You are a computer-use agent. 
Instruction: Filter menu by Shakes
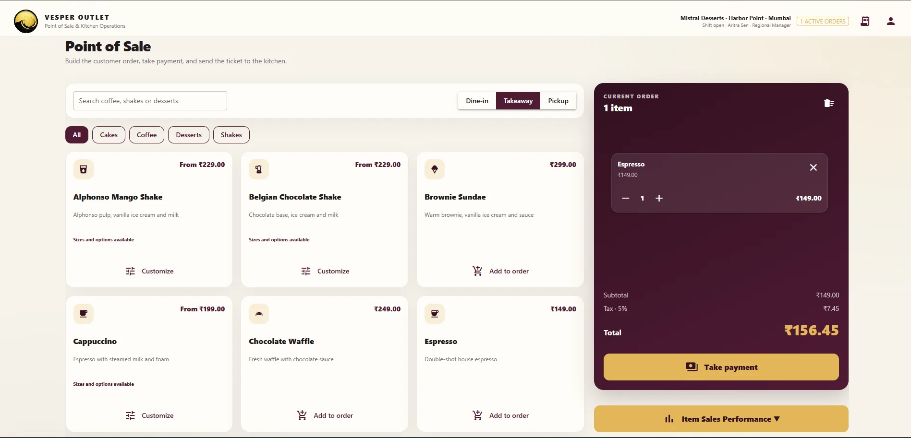tap(231, 135)
